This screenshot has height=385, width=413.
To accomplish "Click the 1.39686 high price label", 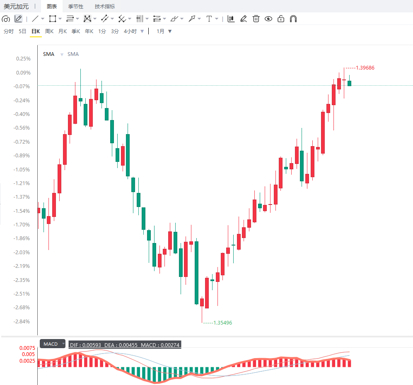I will pos(365,68).
